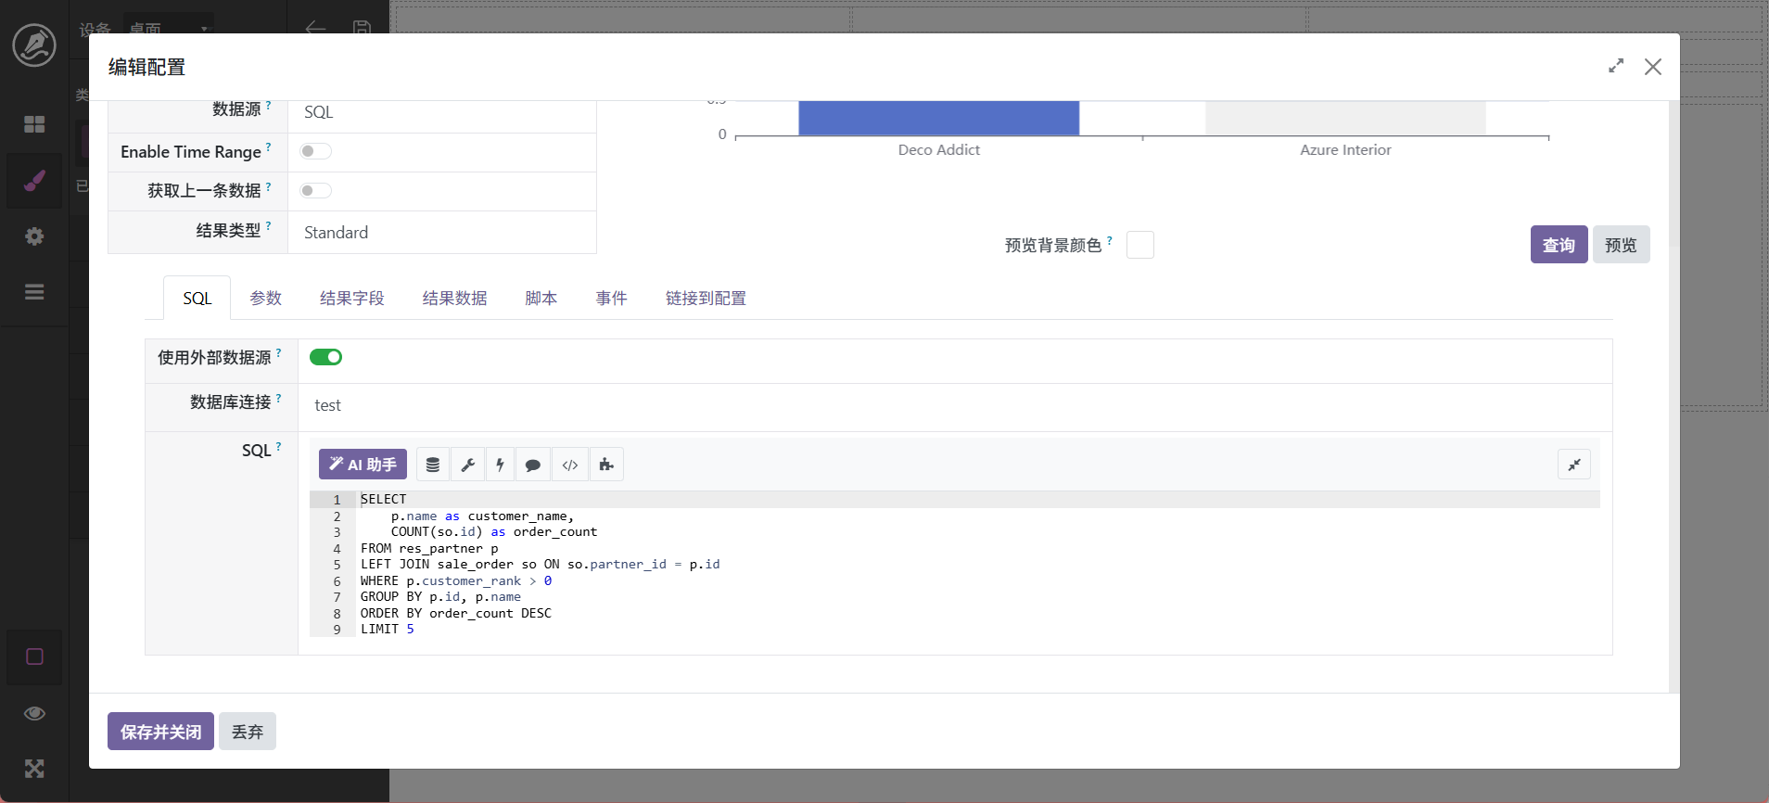Click the comment bubble icon in SQL toolbar
Image resolution: width=1769 pixels, height=803 pixels.
[533, 465]
